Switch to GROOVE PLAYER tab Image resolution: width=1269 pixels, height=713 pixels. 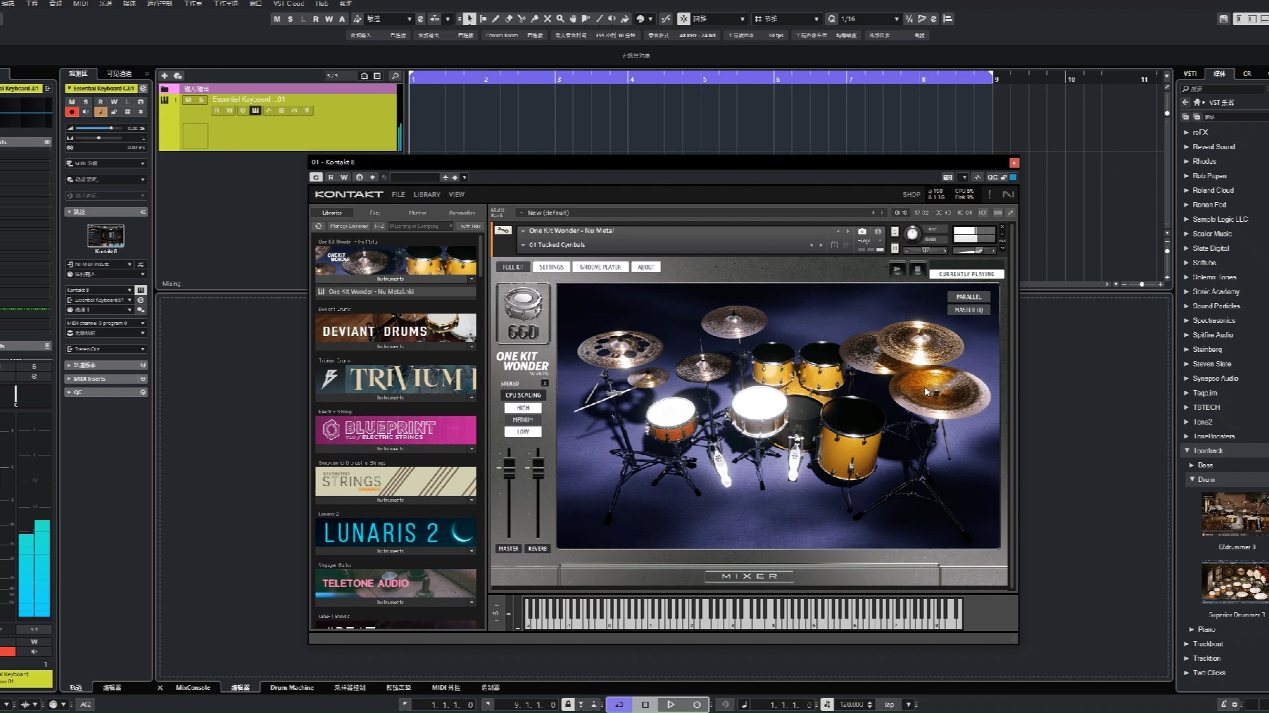[600, 267]
